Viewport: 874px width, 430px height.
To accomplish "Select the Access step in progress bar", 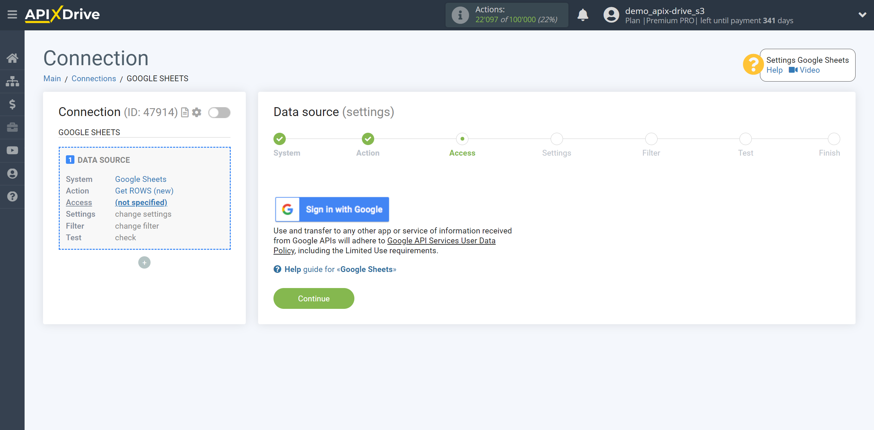I will point(463,138).
